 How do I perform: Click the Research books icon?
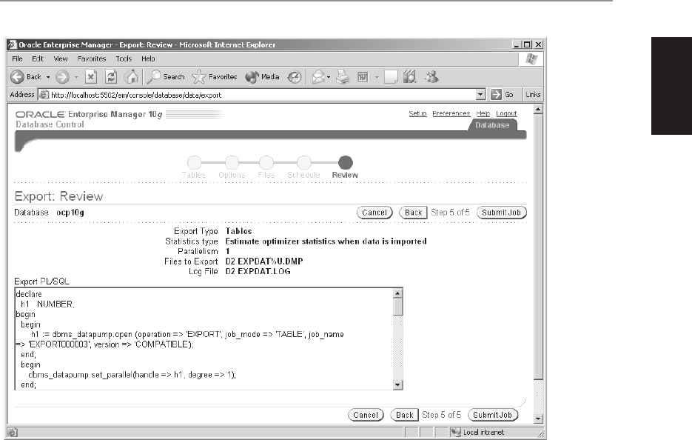click(410, 77)
